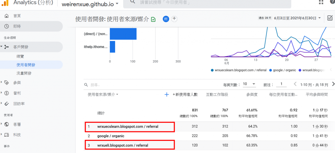Toggle the google / organic legend entry
The width and height of the screenshot is (335, 153).
pos(283,70)
